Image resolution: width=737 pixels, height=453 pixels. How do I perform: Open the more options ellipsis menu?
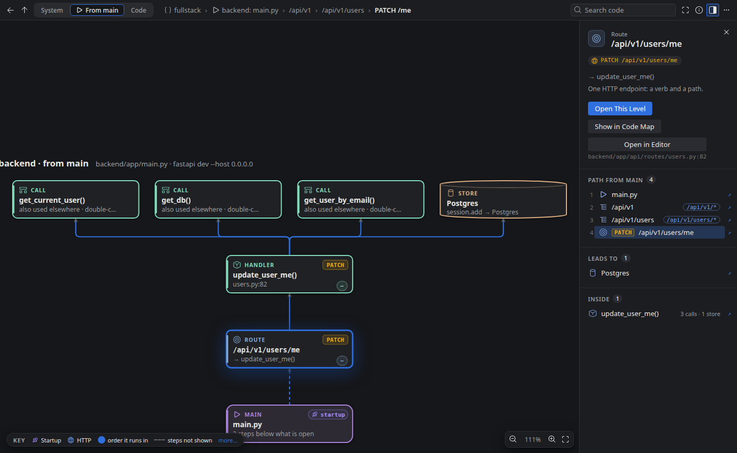726,10
